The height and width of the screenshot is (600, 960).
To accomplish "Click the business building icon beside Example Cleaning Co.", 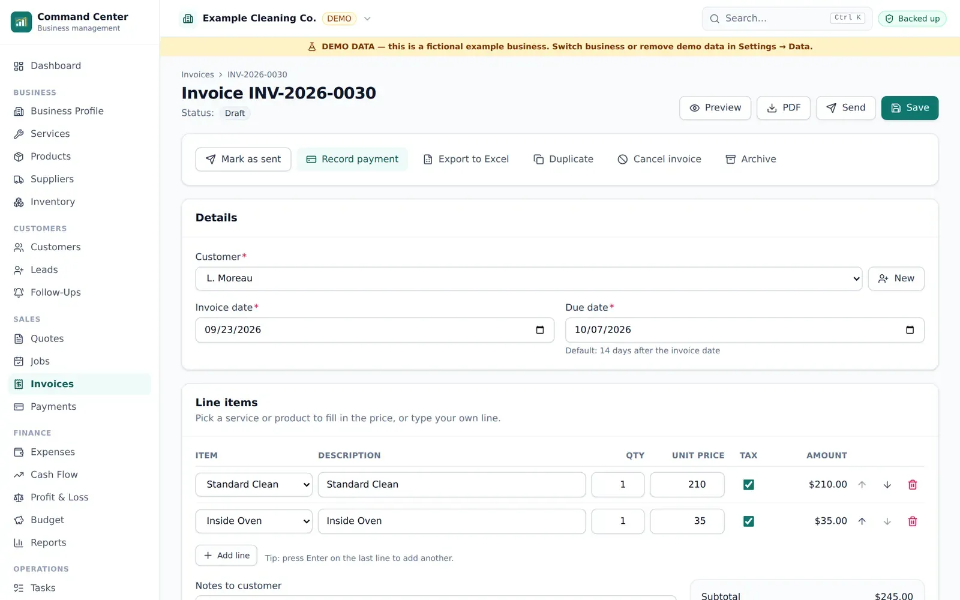I will (188, 19).
